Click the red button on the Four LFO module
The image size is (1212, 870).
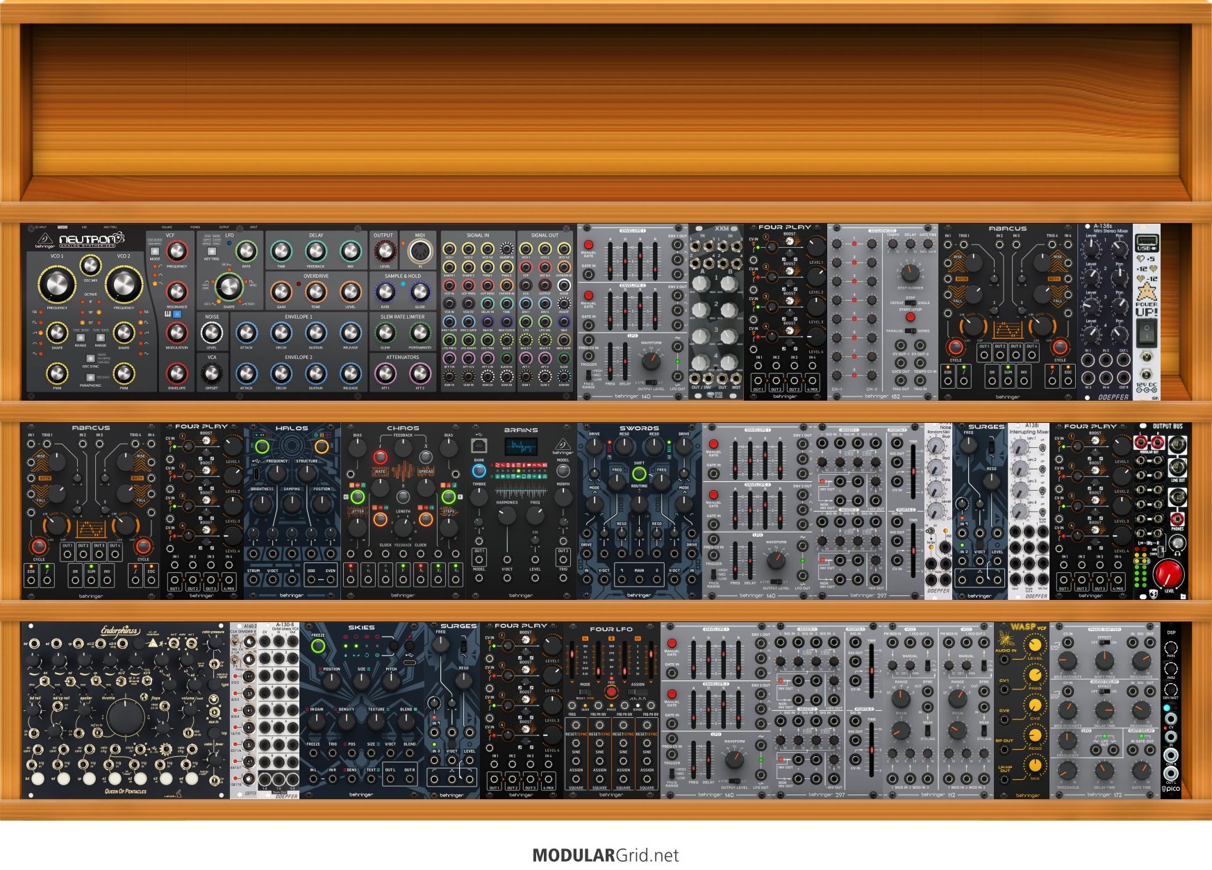pos(611,692)
